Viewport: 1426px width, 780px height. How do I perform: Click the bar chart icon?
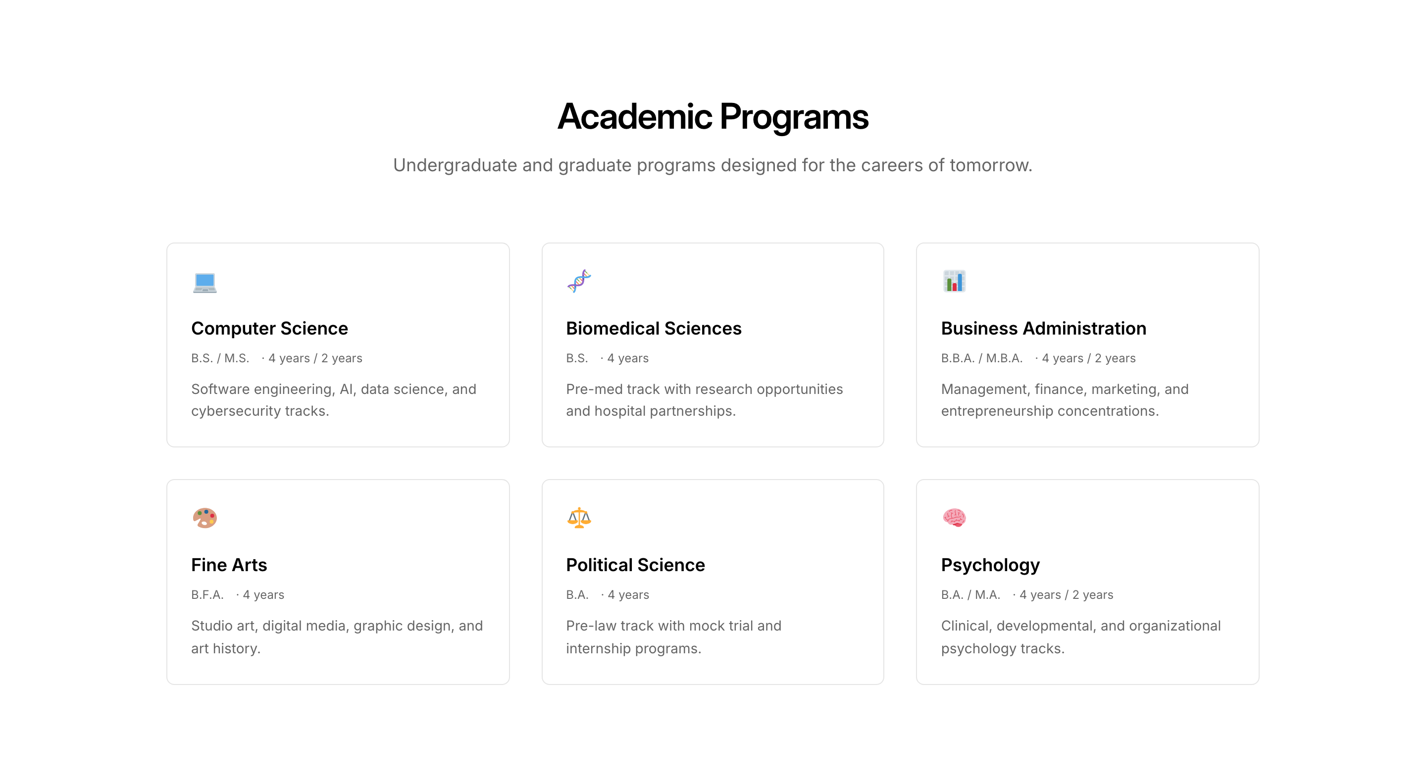click(954, 281)
